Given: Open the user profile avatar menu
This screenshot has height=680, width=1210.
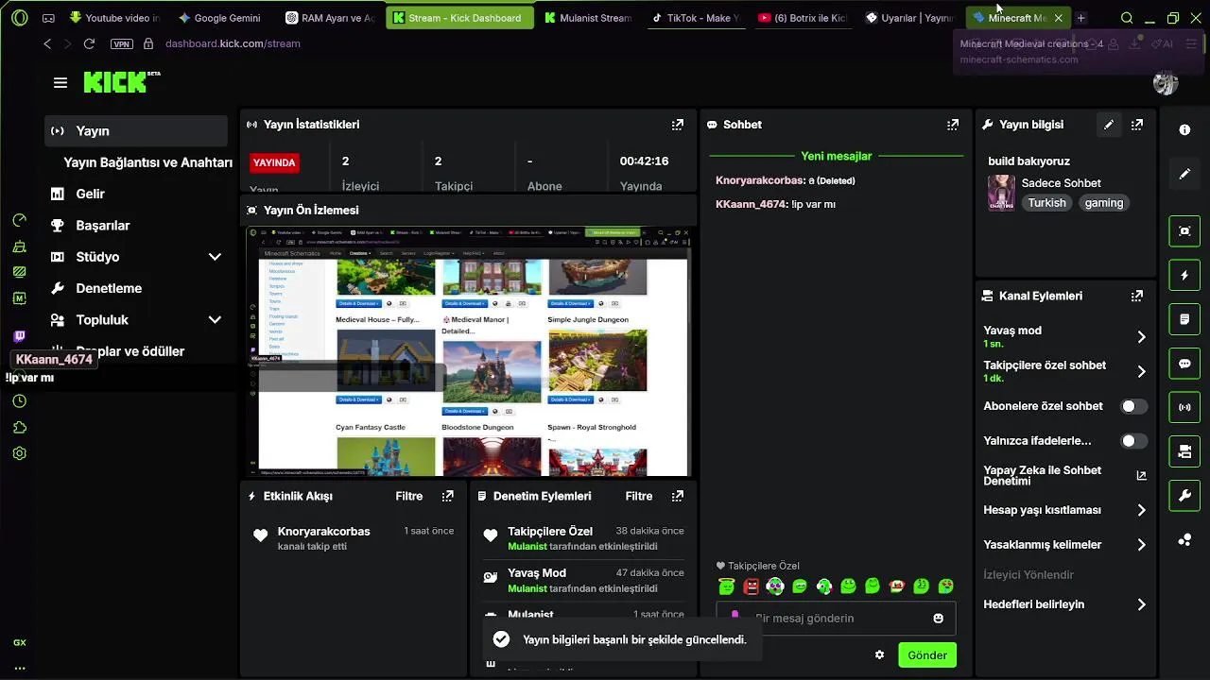Looking at the screenshot, I should [x=1166, y=82].
